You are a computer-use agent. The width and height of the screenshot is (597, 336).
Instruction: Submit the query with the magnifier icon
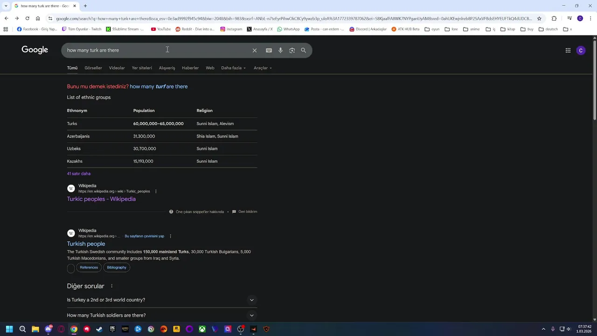pos(304,50)
